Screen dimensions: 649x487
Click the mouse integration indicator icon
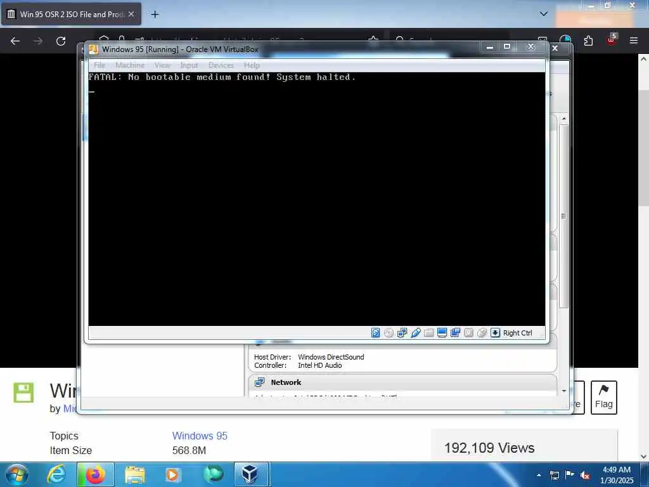(482, 332)
